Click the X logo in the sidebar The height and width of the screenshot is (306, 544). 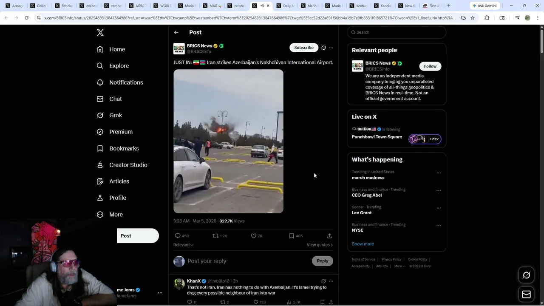100,33
